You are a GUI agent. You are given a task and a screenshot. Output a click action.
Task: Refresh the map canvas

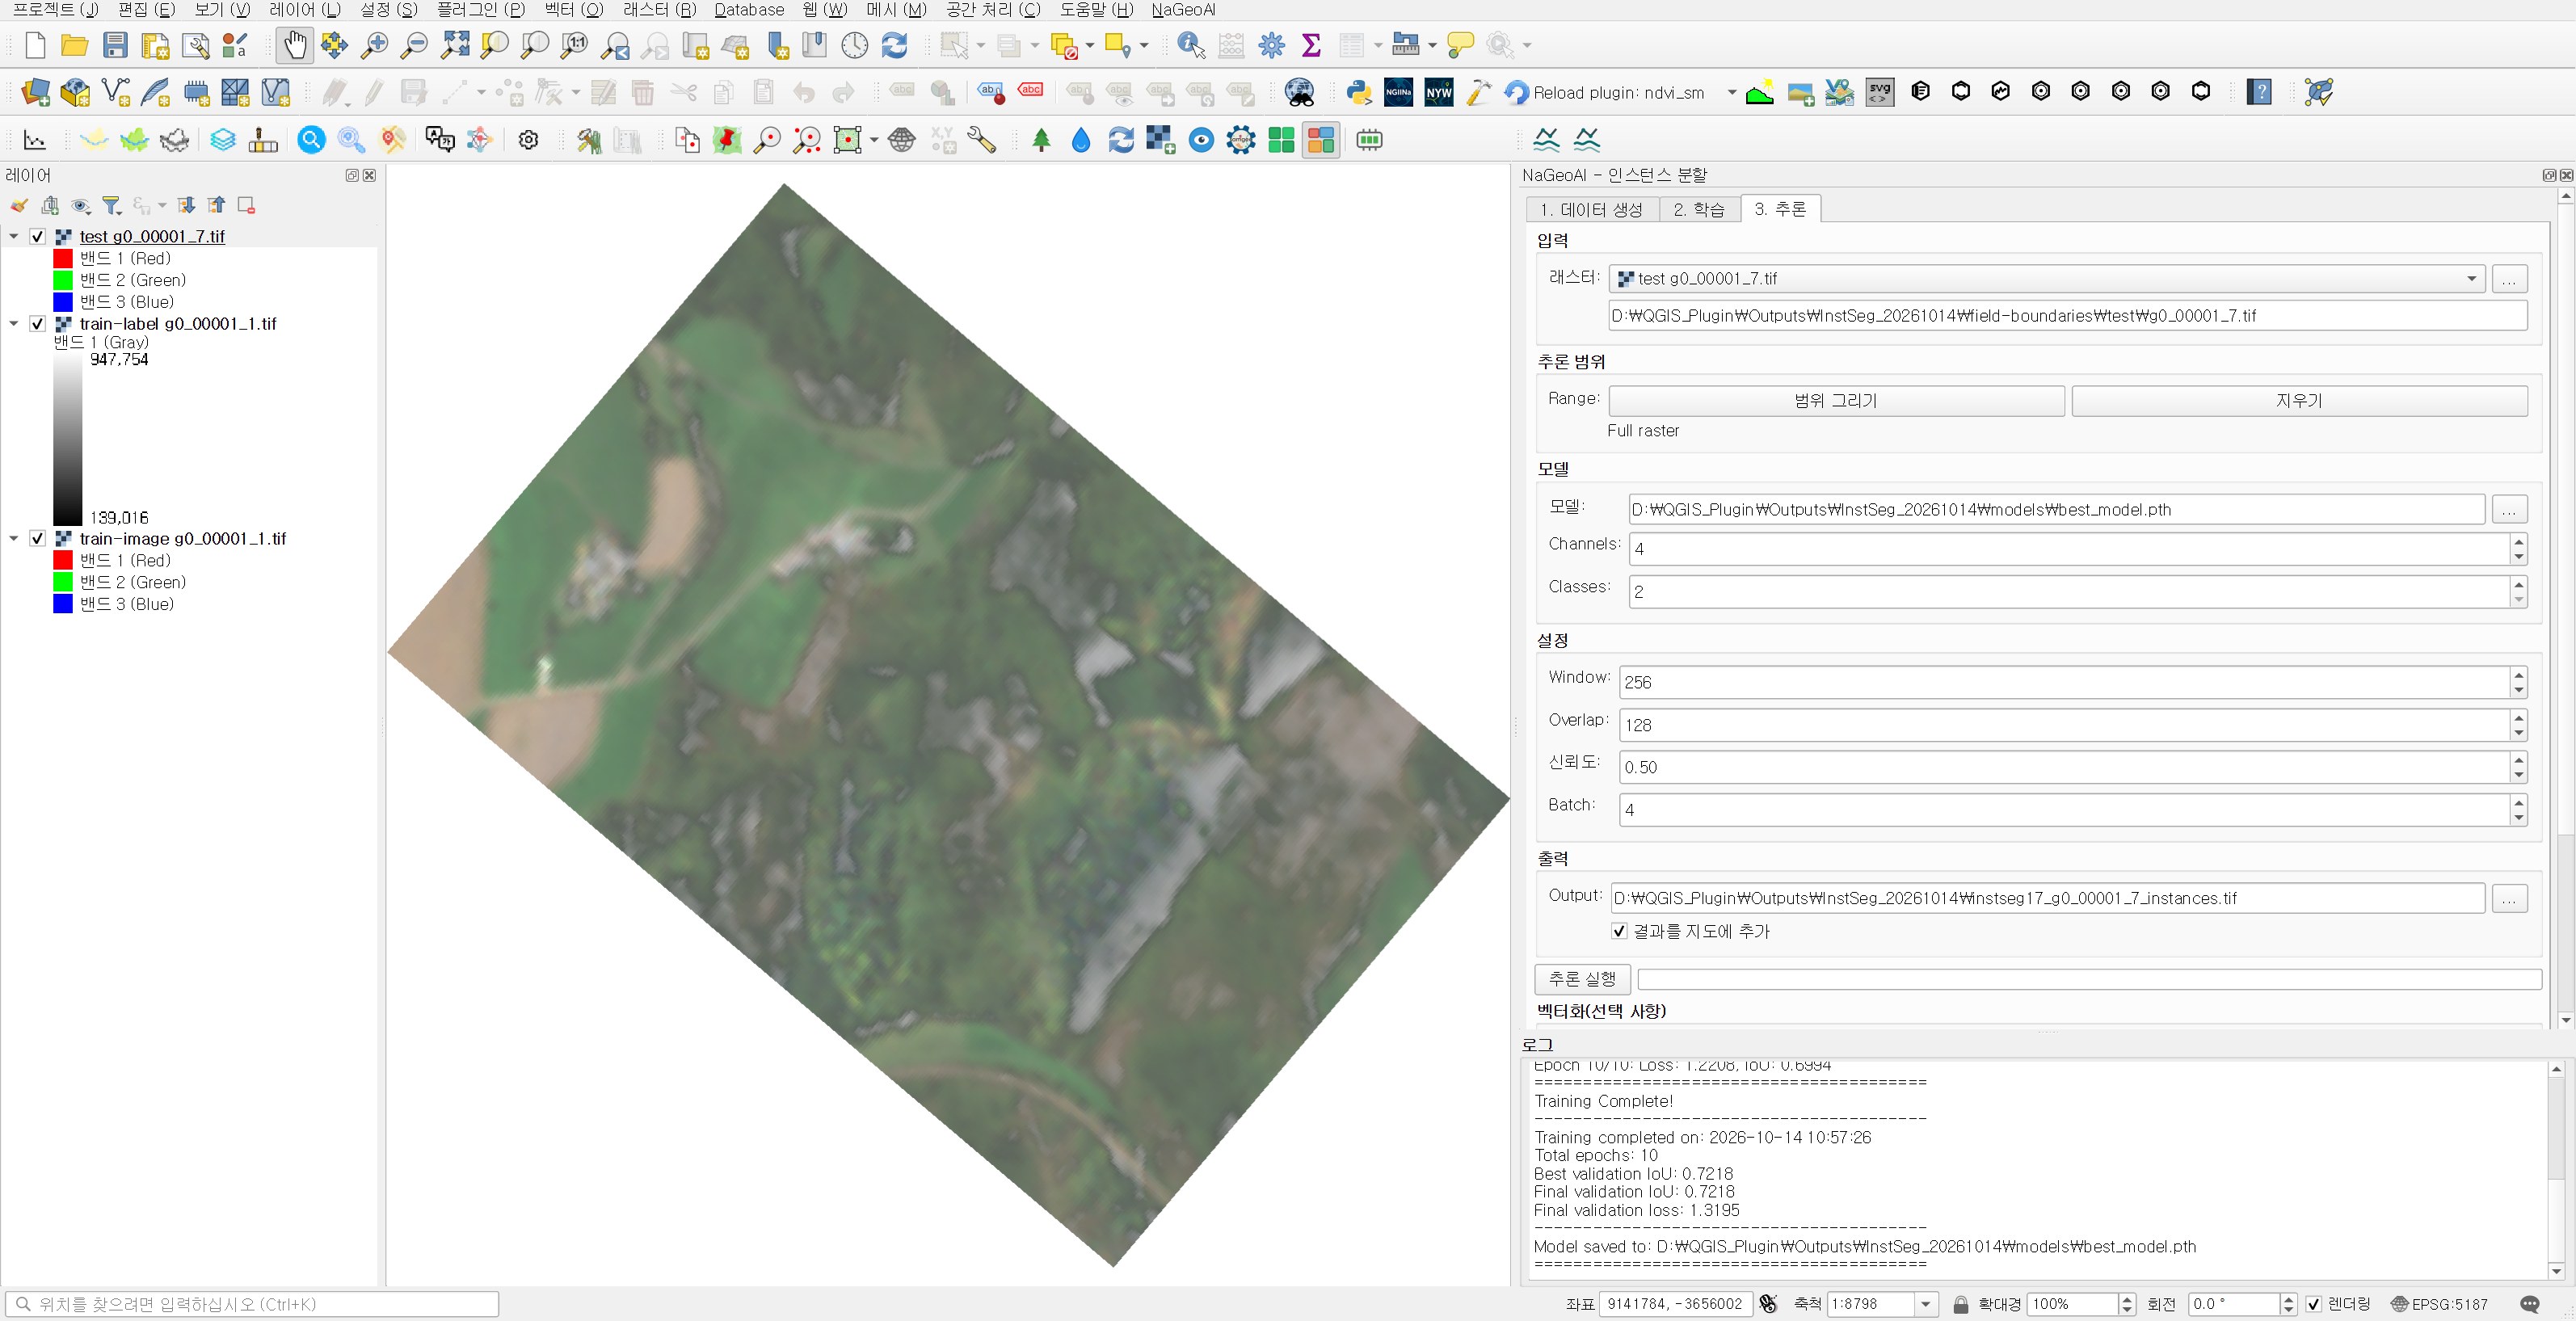coord(895,45)
